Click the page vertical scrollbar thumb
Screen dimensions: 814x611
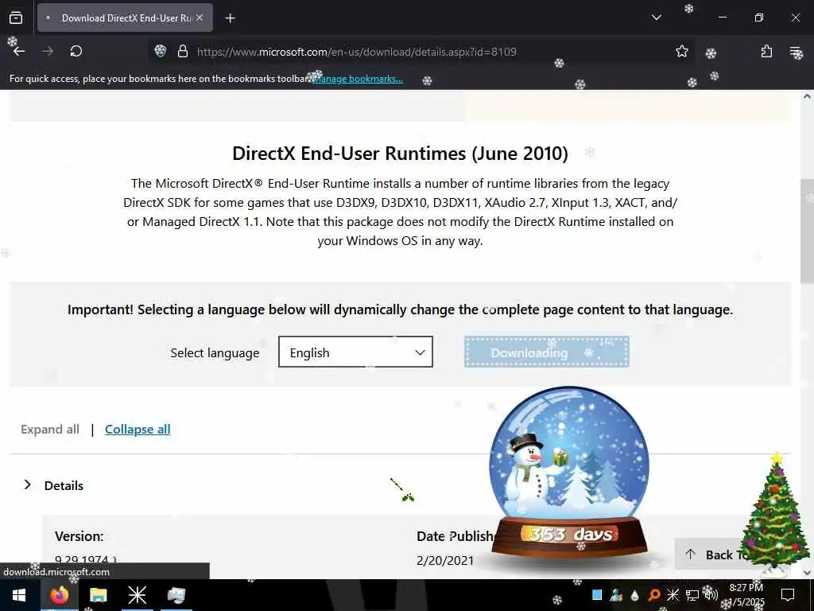pos(807,232)
